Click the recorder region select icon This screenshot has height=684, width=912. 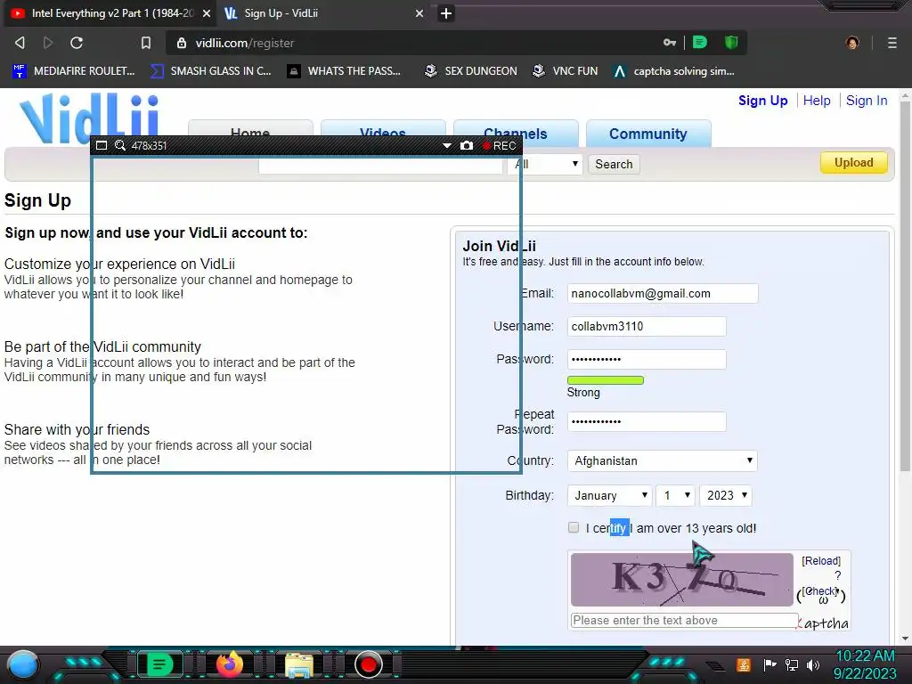tap(102, 145)
